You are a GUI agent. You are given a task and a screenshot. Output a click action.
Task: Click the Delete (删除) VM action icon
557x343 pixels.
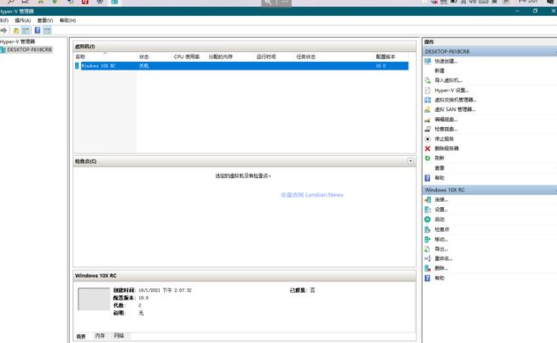point(428,268)
